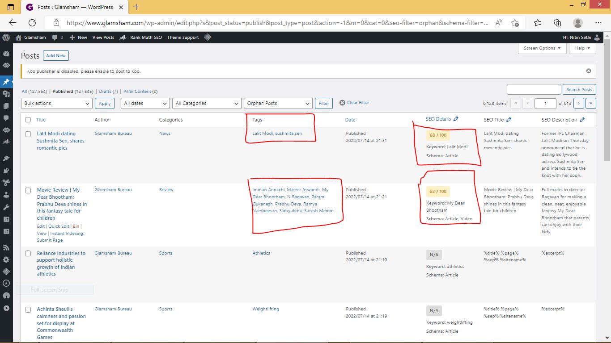Open the Bulk actions dropdown
Image resolution: width=611 pixels, height=343 pixels.
tap(57, 103)
